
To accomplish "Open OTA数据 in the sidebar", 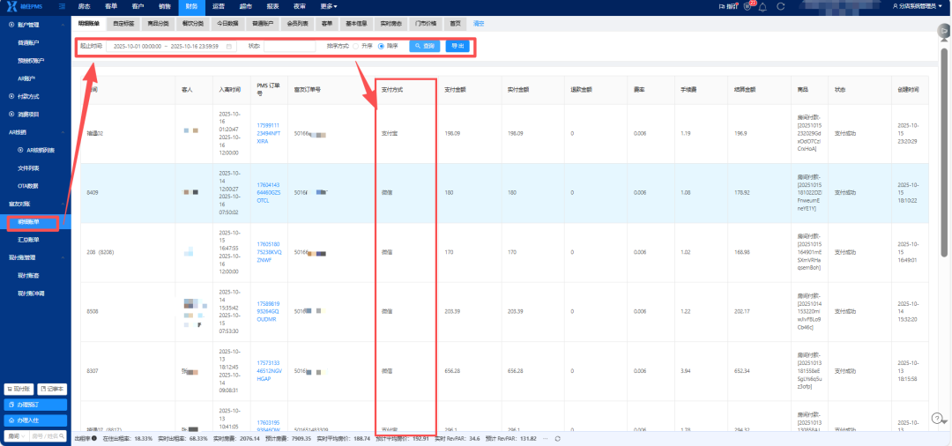I will coord(28,186).
